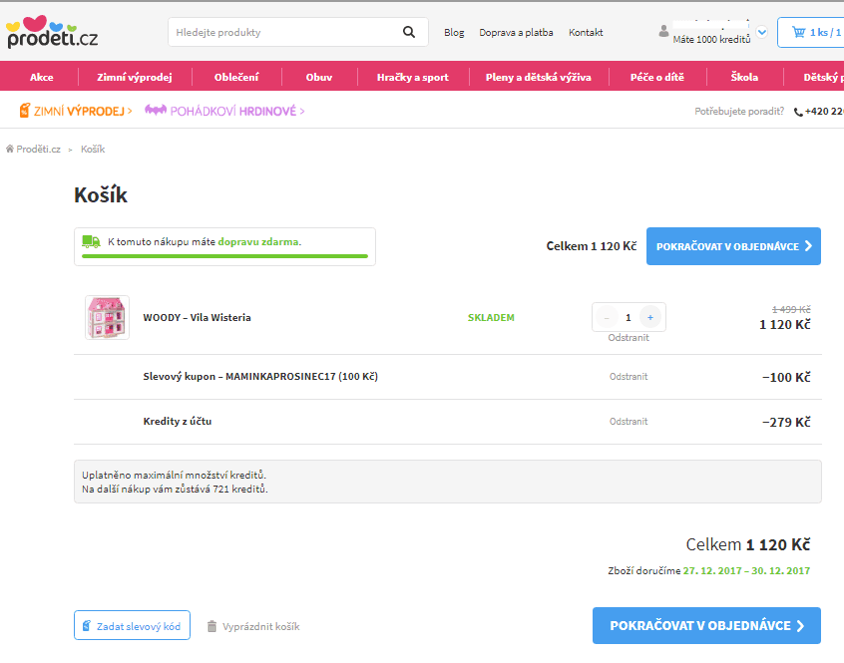Click the −279 Kč credits amount
Screen dimensions: 844x663
coord(786,422)
